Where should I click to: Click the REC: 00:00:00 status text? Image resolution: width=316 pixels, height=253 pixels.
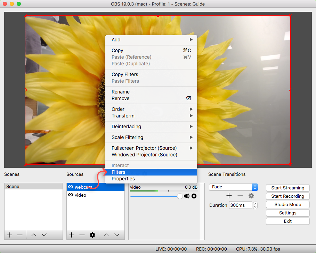[211, 249]
